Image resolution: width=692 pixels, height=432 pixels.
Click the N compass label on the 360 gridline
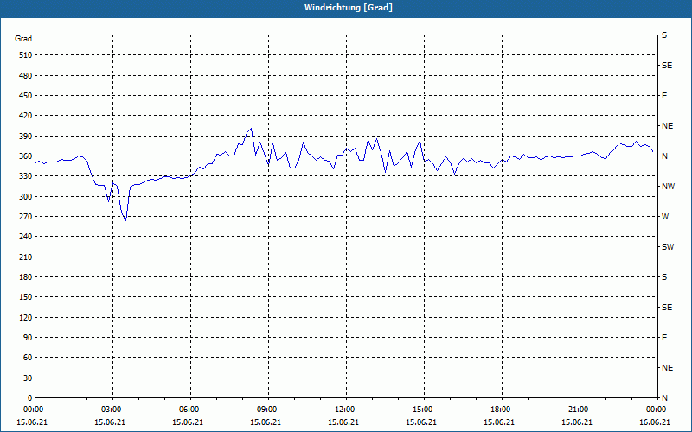[664, 156]
